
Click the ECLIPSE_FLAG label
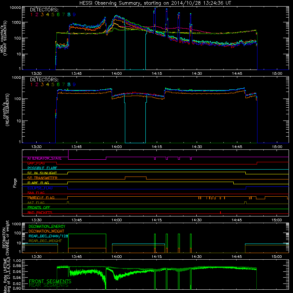click(40, 188)
